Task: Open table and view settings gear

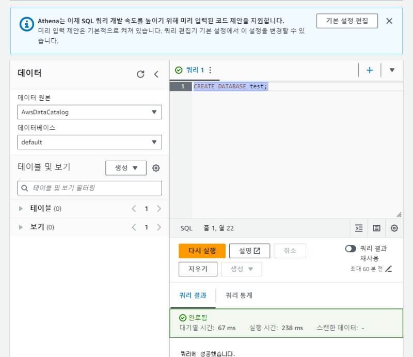Action: click(156, 168)
